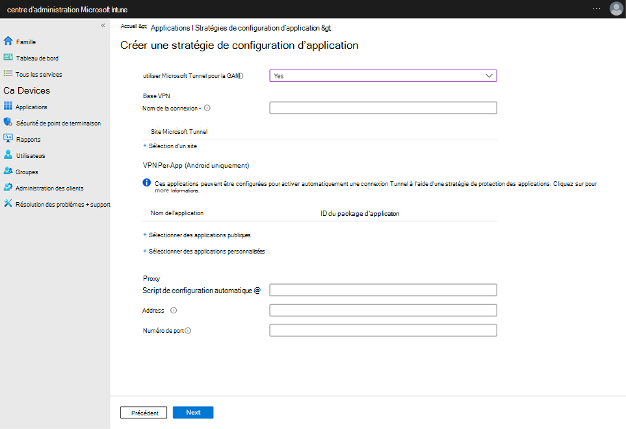
Task: Click the Administration des clients gear icon
Action: pos(8,187)
